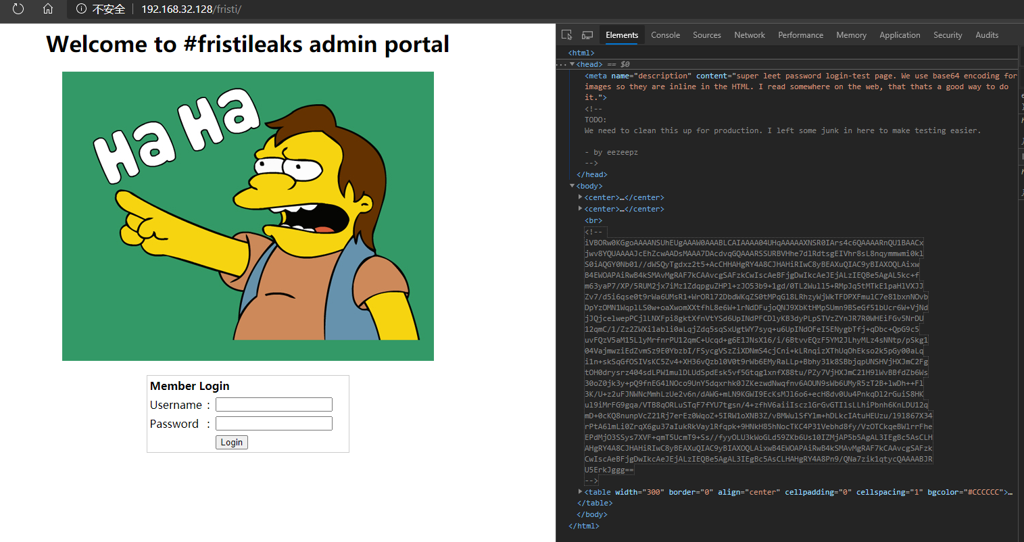The width and height of the screenshot is (1024, 542).
Task: Expand the table width=300 node
Action: (x=581, y=492)
